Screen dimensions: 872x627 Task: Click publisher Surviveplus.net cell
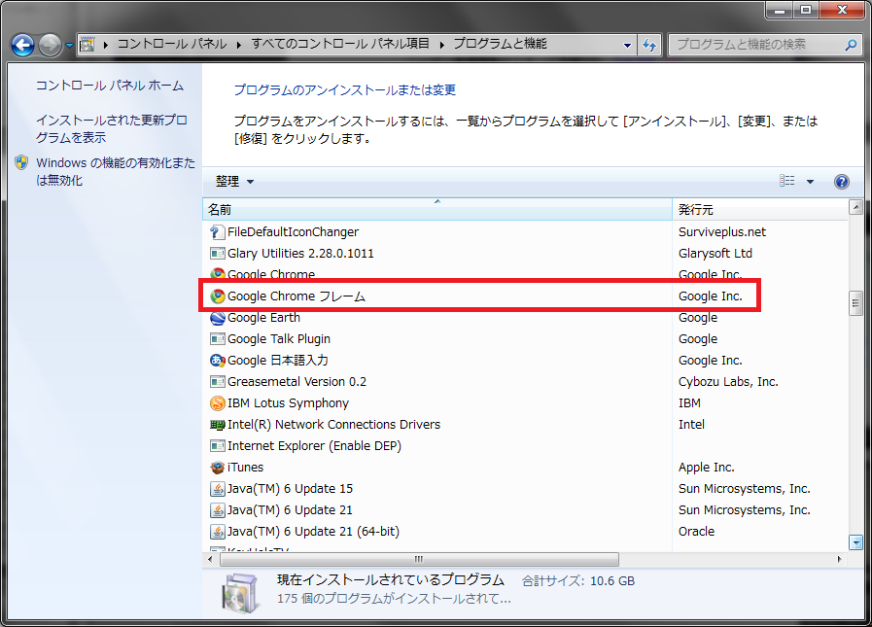point(722,232)
